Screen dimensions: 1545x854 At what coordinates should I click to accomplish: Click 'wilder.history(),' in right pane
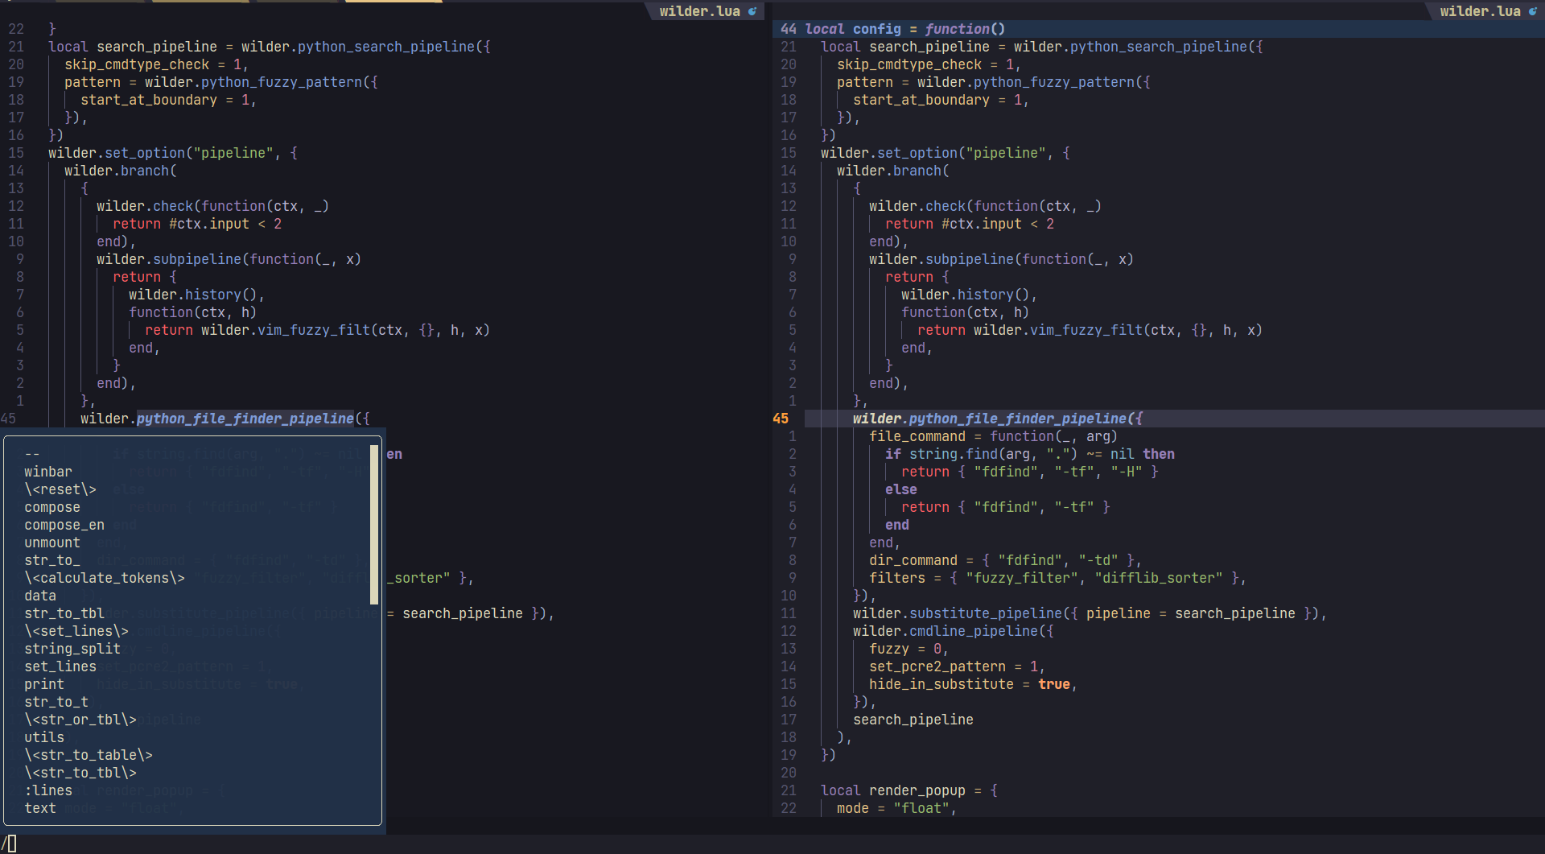(970, 295)
